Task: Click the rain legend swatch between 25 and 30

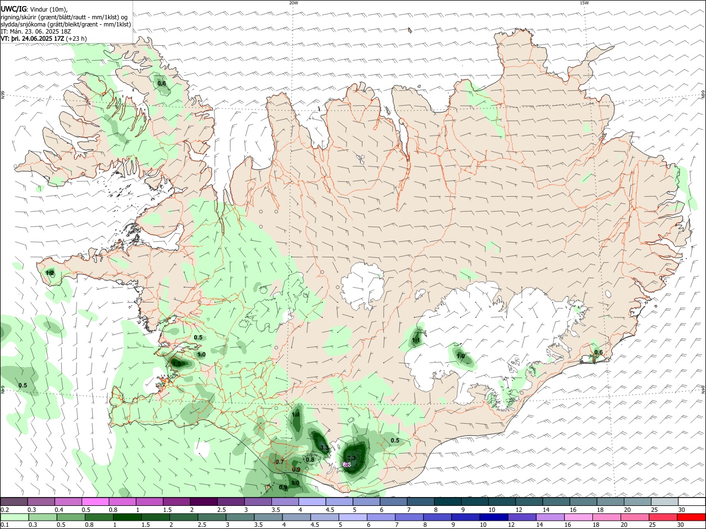Action: 664,517
